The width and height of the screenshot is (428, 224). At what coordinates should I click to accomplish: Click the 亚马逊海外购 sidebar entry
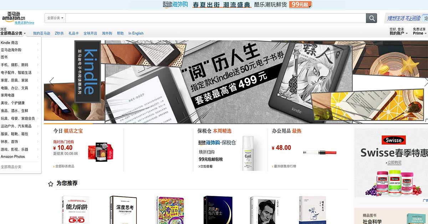[16, 50]
